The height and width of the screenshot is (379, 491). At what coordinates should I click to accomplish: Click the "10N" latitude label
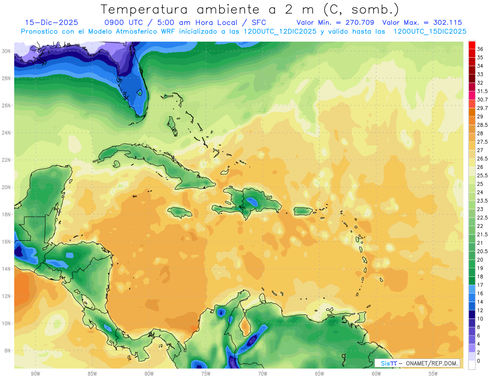(x=7, y=323)
